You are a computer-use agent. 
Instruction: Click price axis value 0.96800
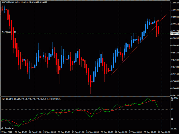pos(175,81)
